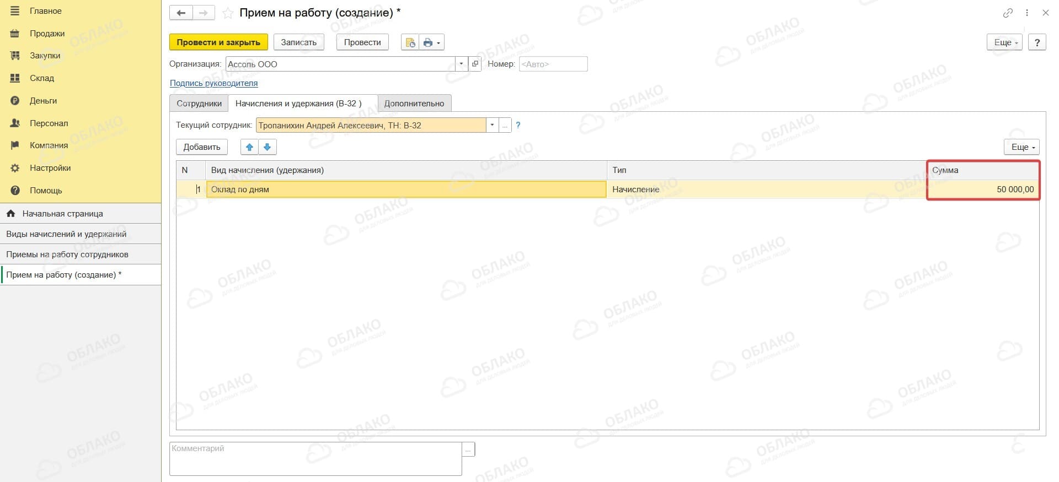
Task: Expand Текущий сотрудник dropdown list
Action: point(492,126)
